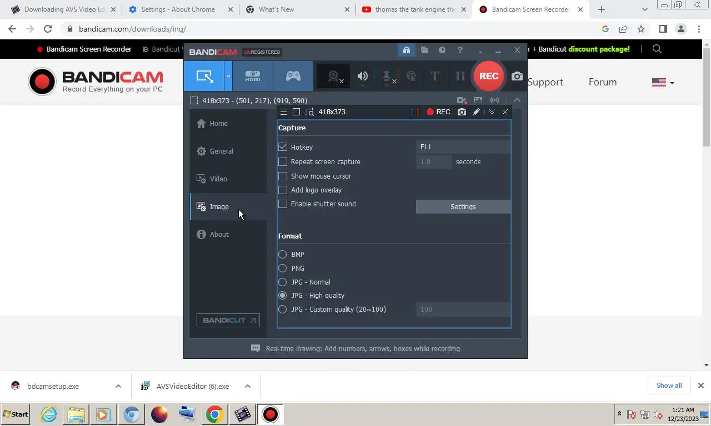Click the F11 hotkey field
Viewport: 711px width, 426px height.
pyautogui.click(x=463, y=147)
